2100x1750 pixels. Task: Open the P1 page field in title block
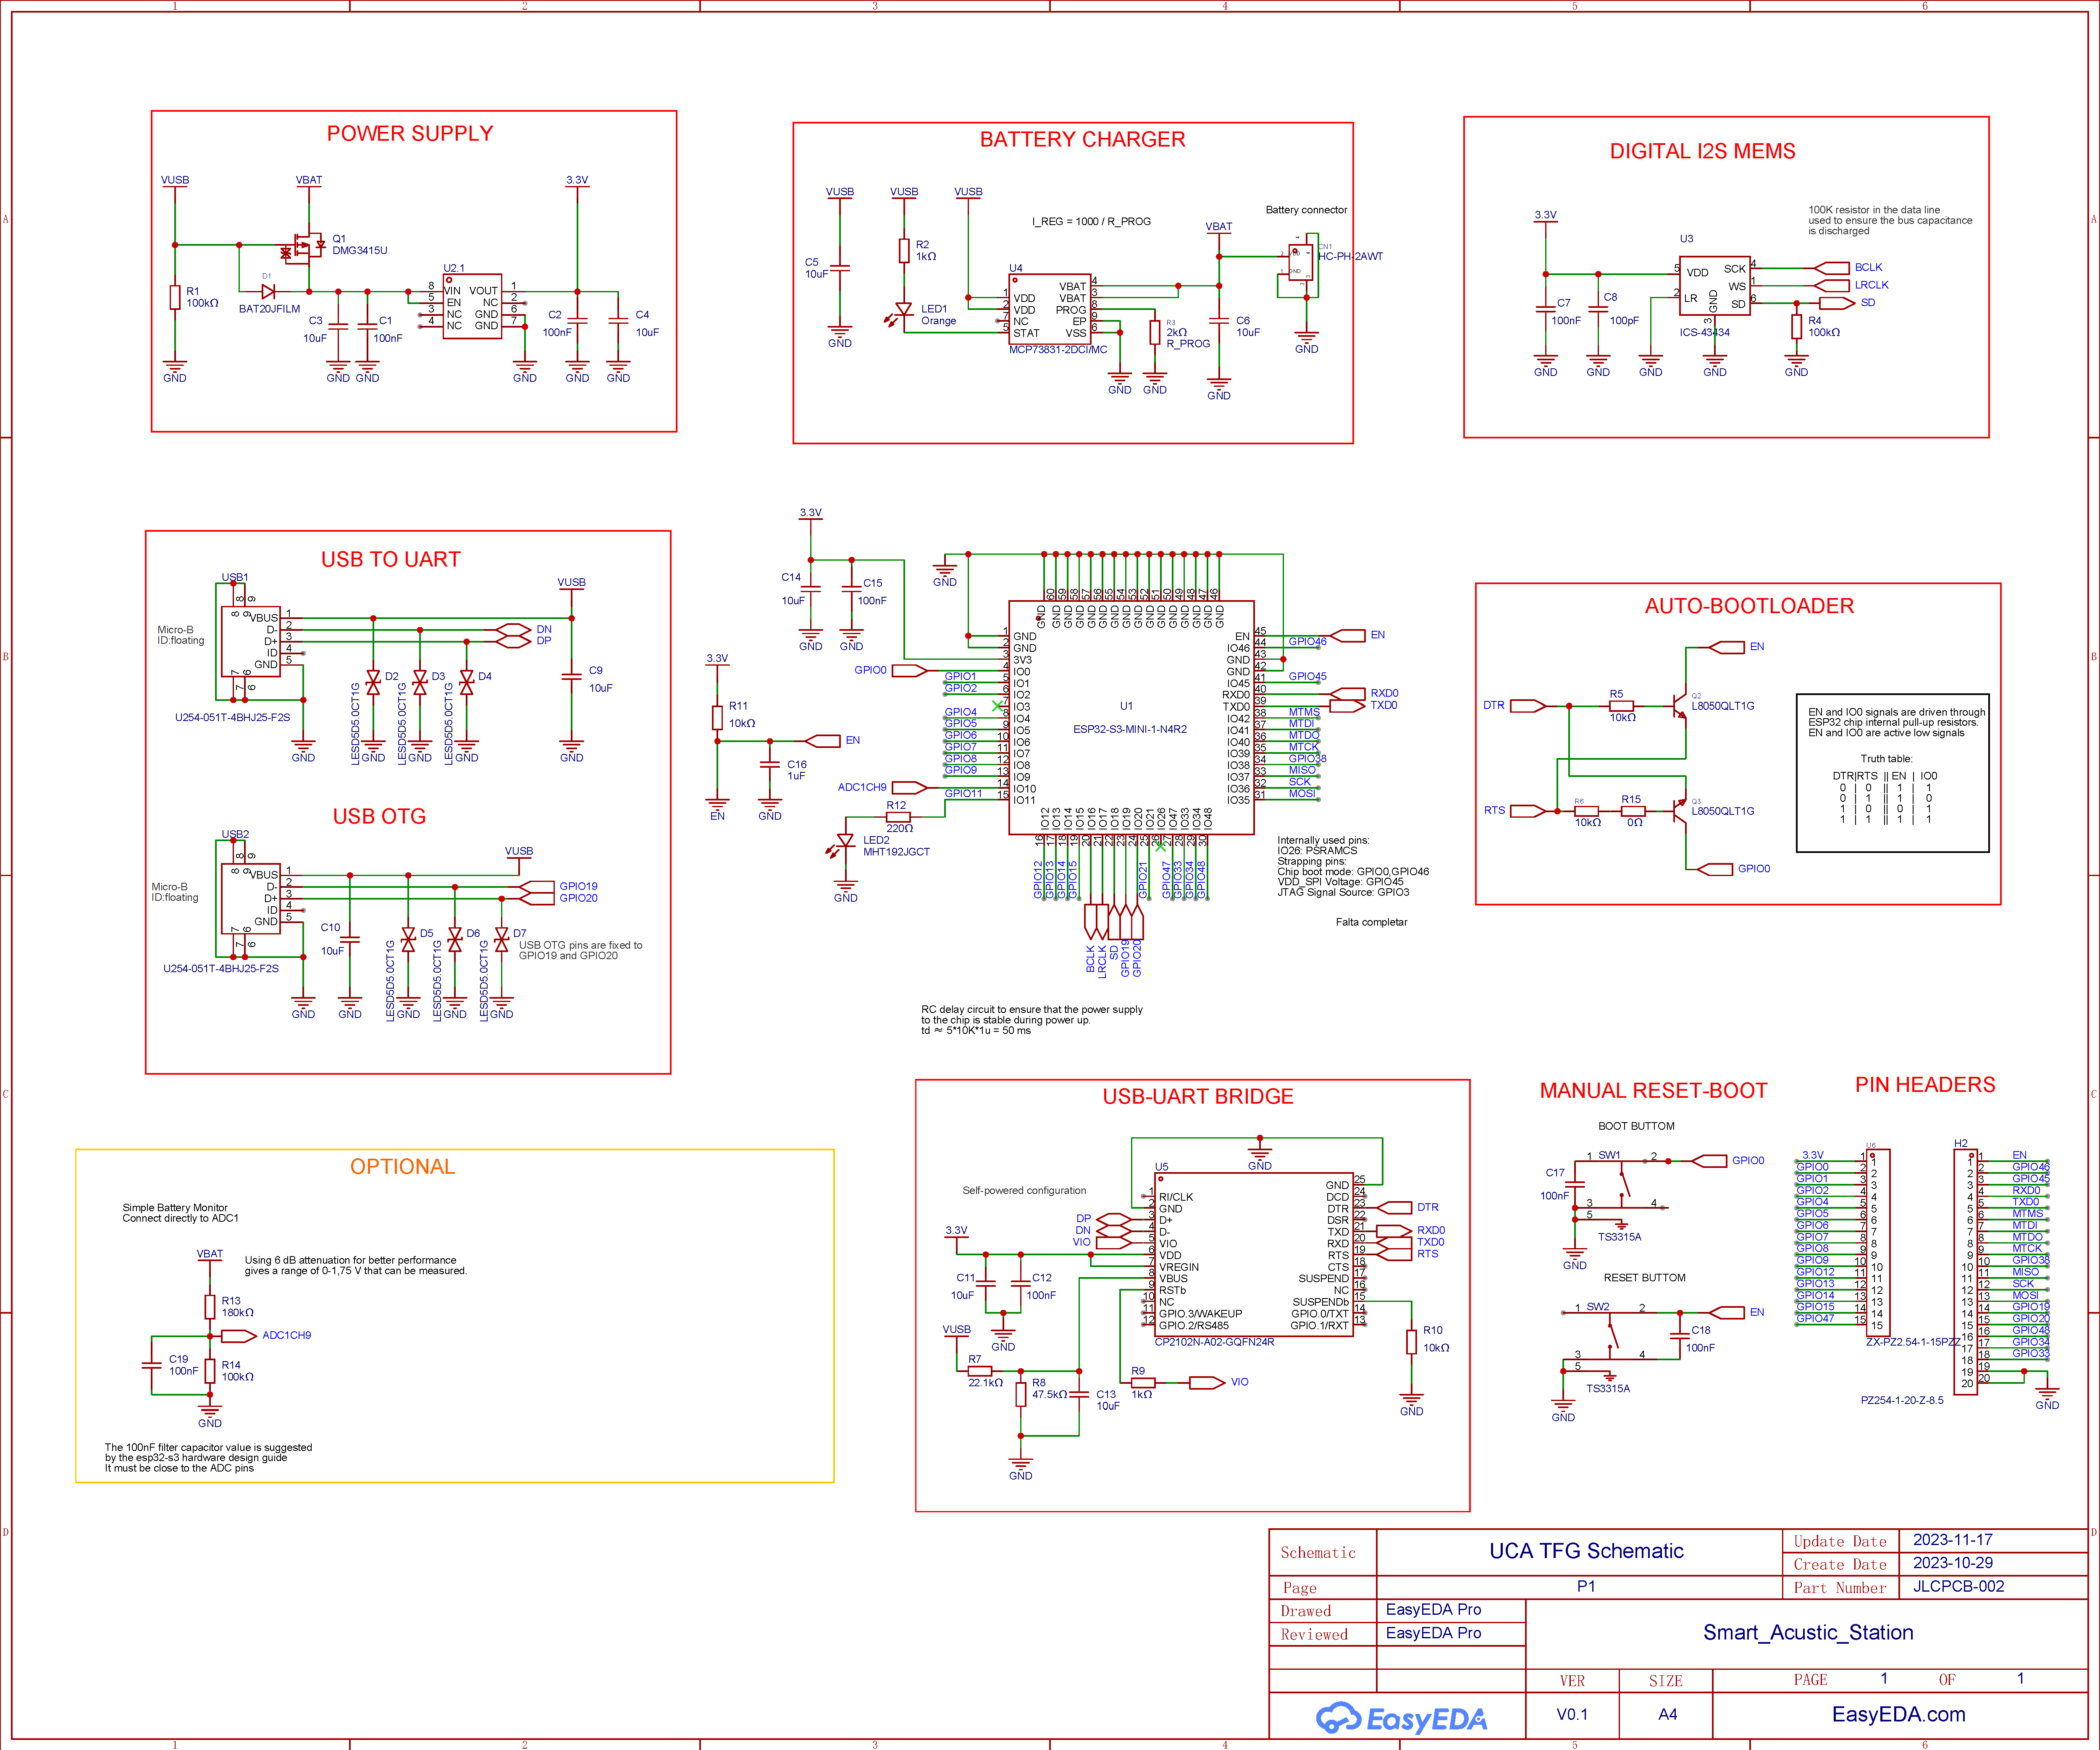click(1586, 1587)
